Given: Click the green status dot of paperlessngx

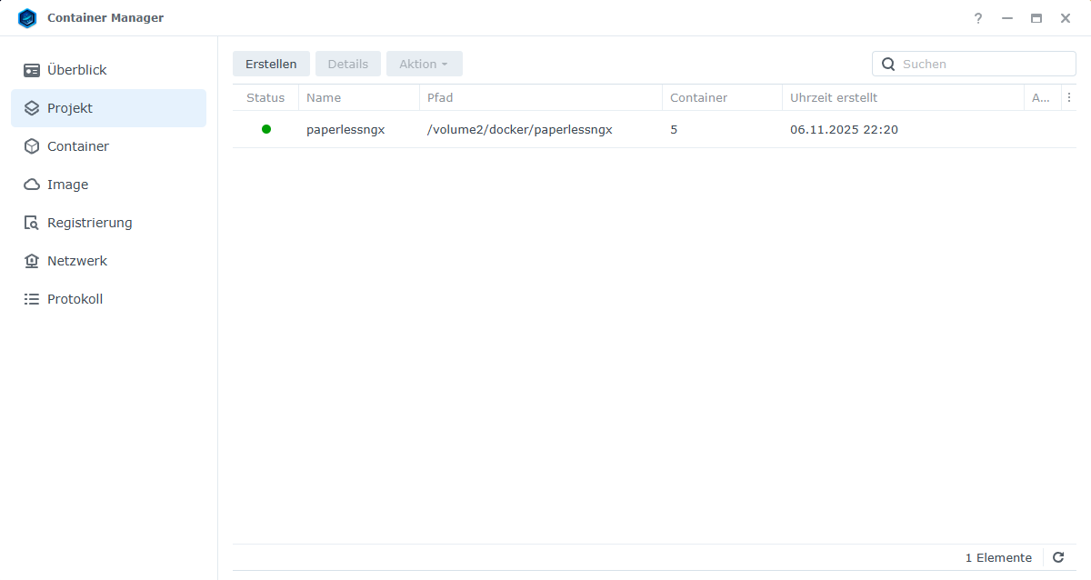Looking at the screenshot, I should (266, 129).
